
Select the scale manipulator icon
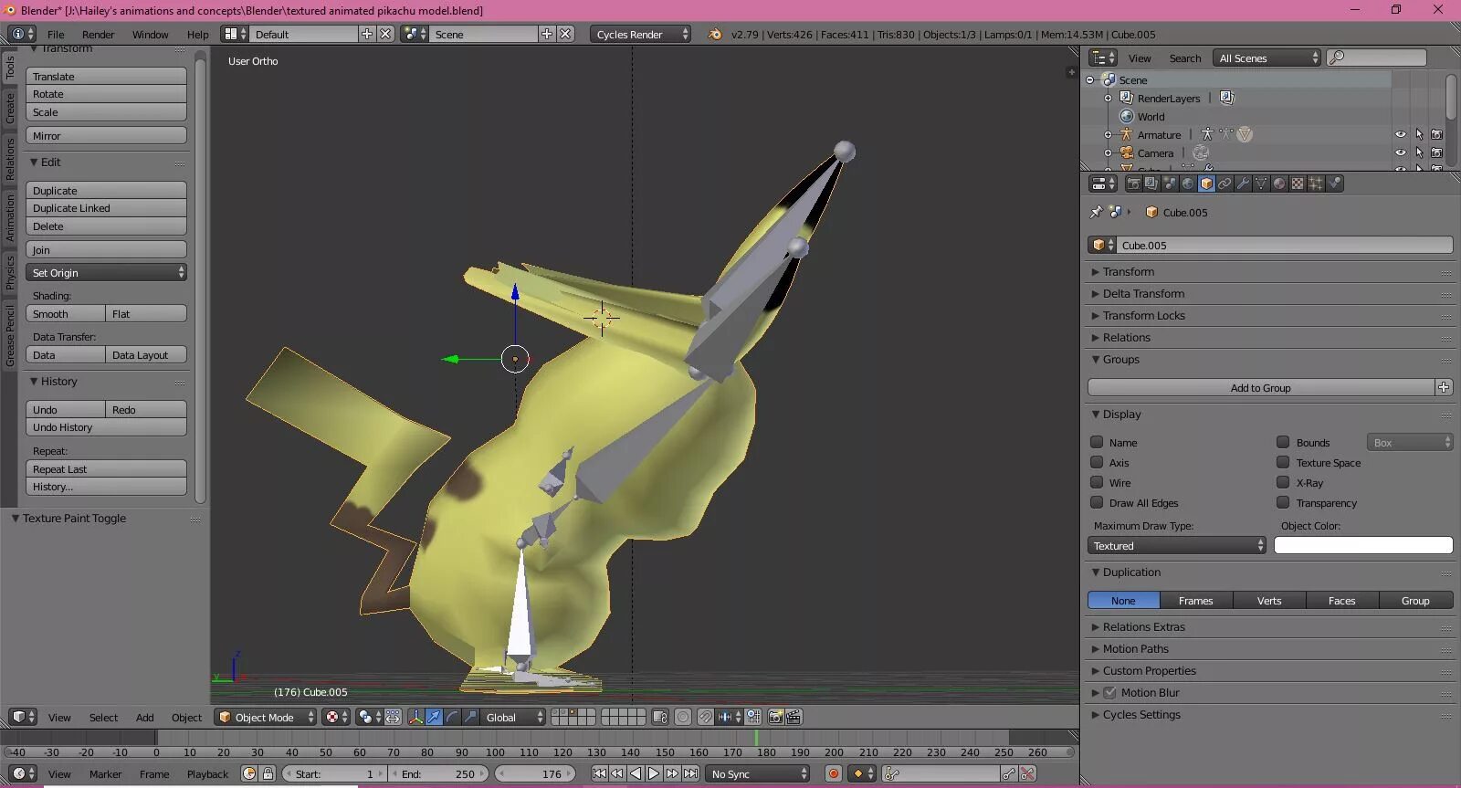click(x=470, y=717)
